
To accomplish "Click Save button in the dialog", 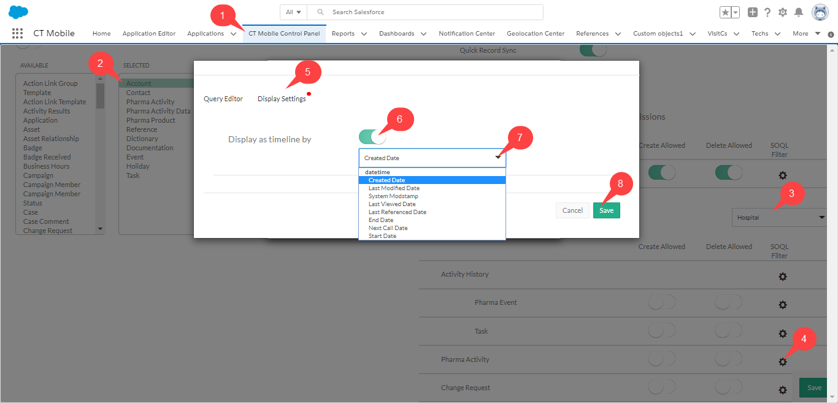I will click(x=606, y=210).
